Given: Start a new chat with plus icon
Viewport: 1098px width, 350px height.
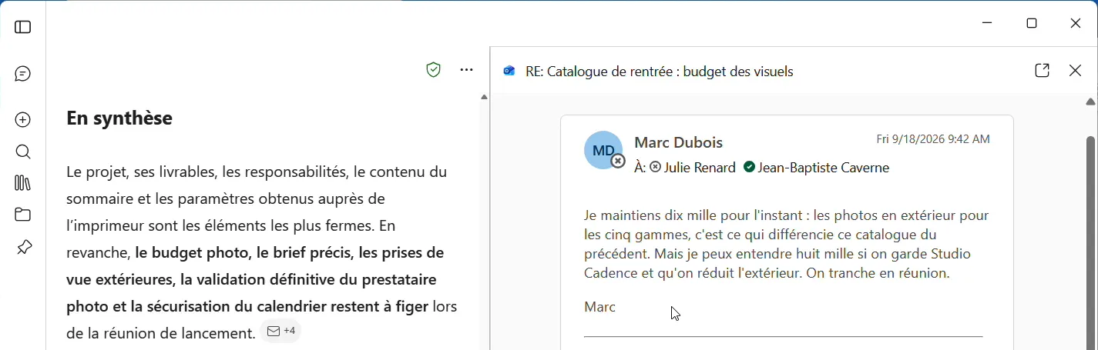Looking at the screenshot, I should (23, 120).
